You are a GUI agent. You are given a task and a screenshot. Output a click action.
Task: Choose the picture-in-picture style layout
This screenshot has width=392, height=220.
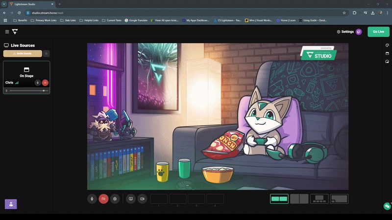click(x=339, y=199)
